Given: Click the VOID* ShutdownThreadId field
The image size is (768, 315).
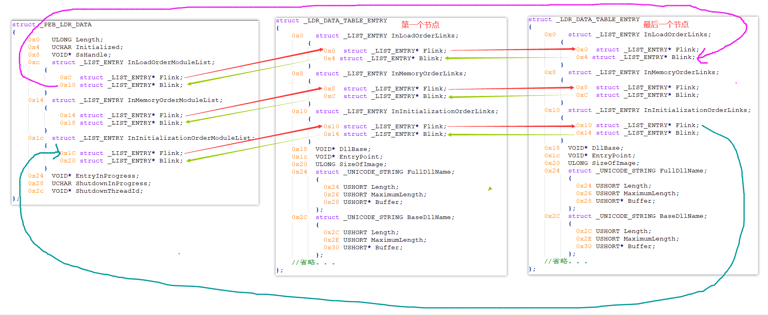Looking at the screenshot, I should [97, 191].
